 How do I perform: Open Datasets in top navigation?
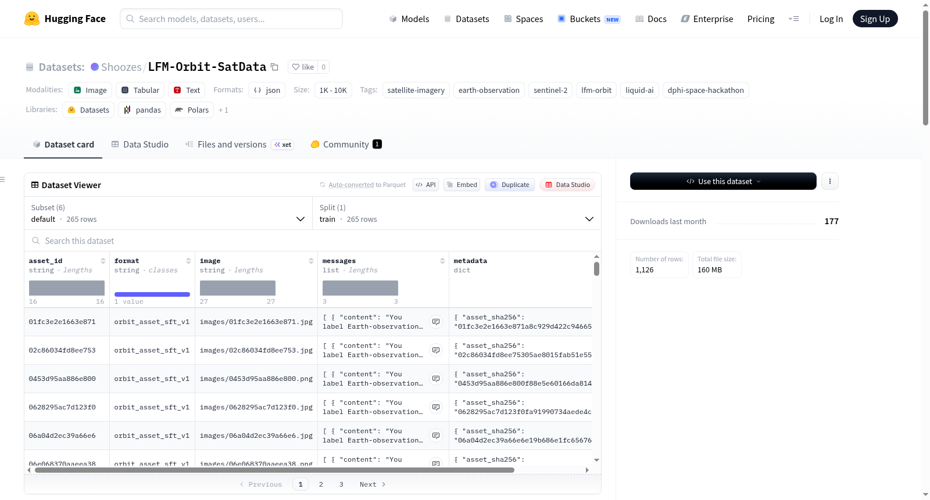click(x=466, y=19)
